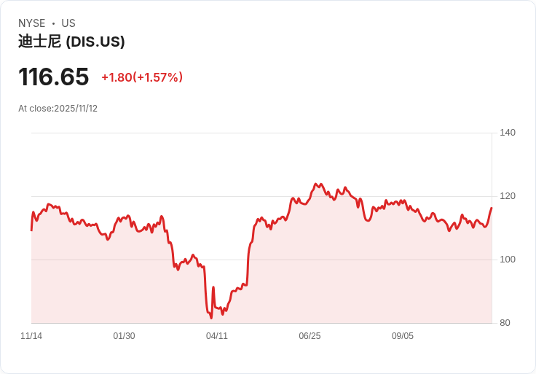
Task: Click the highest peak of the price line
Action: pos(316,184)
